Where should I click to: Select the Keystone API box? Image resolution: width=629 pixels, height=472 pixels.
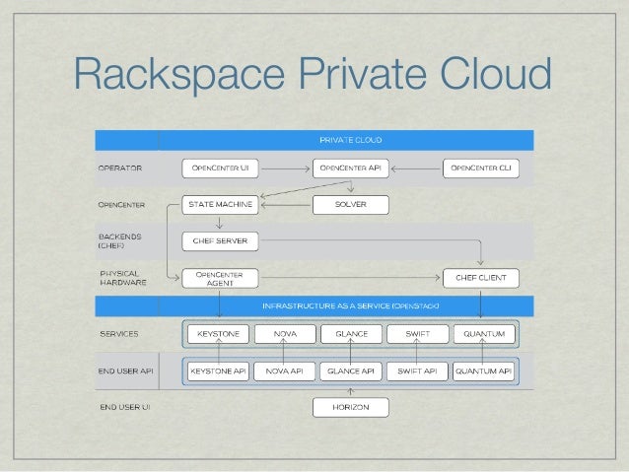[x=218, y=371]
